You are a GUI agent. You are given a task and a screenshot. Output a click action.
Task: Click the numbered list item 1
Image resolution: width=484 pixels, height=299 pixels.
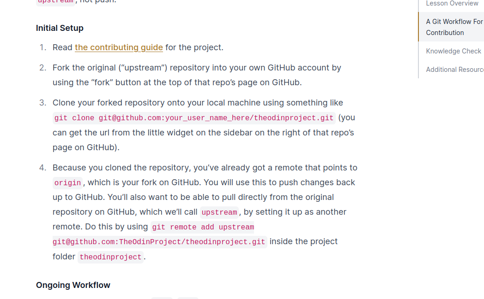click(x=43, y=47)
